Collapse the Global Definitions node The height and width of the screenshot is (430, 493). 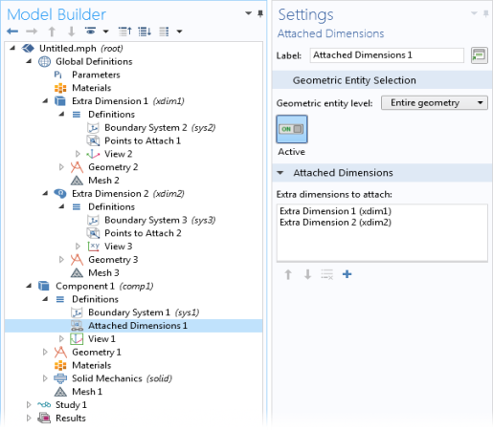click(x=29, y=61)
